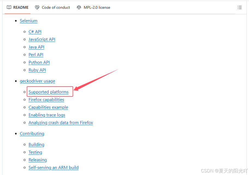Visit the Ruby API link
This screenshot has height=175, width=249.
point(37,70)
